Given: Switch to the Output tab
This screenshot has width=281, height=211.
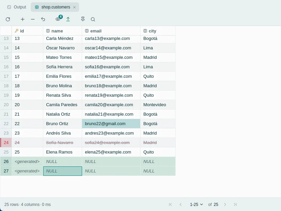Looking at the screenshot, I should point(17,7).
